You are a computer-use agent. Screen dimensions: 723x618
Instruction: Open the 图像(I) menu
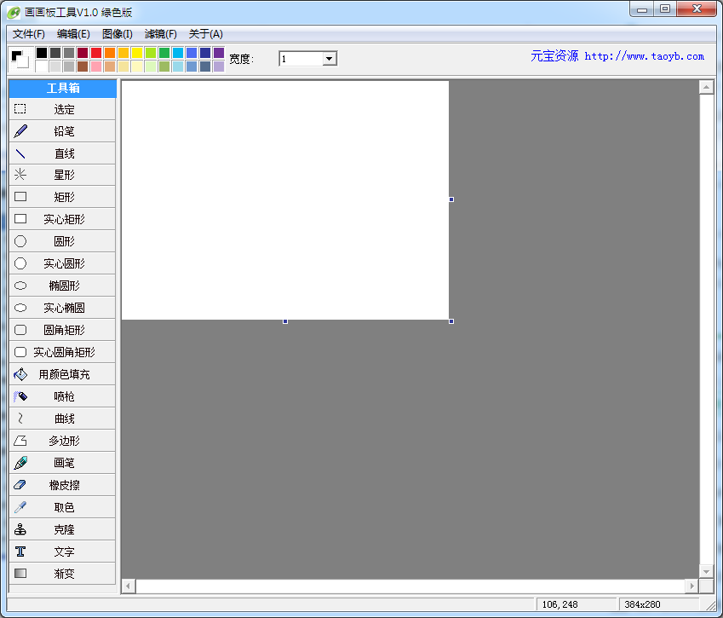click(x=118, y=34)
